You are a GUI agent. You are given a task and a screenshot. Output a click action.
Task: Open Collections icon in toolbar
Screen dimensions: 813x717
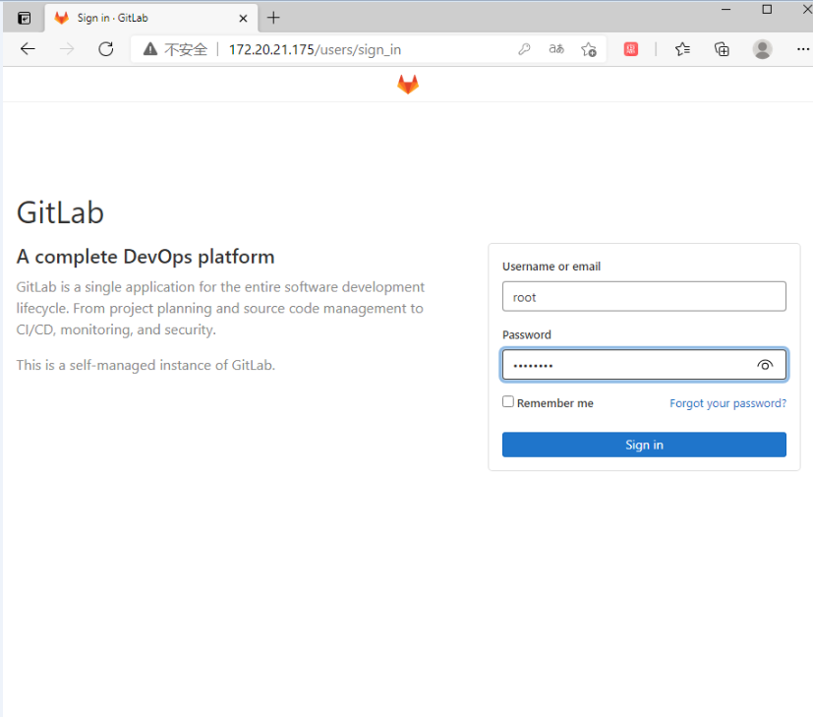tap(722, 49)
